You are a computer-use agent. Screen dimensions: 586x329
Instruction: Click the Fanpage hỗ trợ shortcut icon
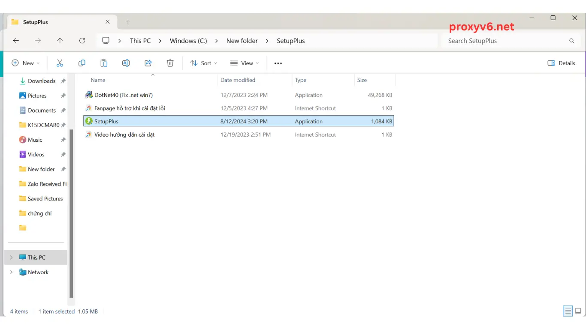point(89,108)
